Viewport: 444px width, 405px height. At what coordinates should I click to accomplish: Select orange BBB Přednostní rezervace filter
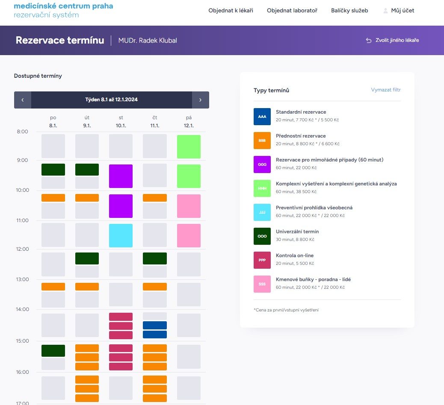[x=262, y=141]
